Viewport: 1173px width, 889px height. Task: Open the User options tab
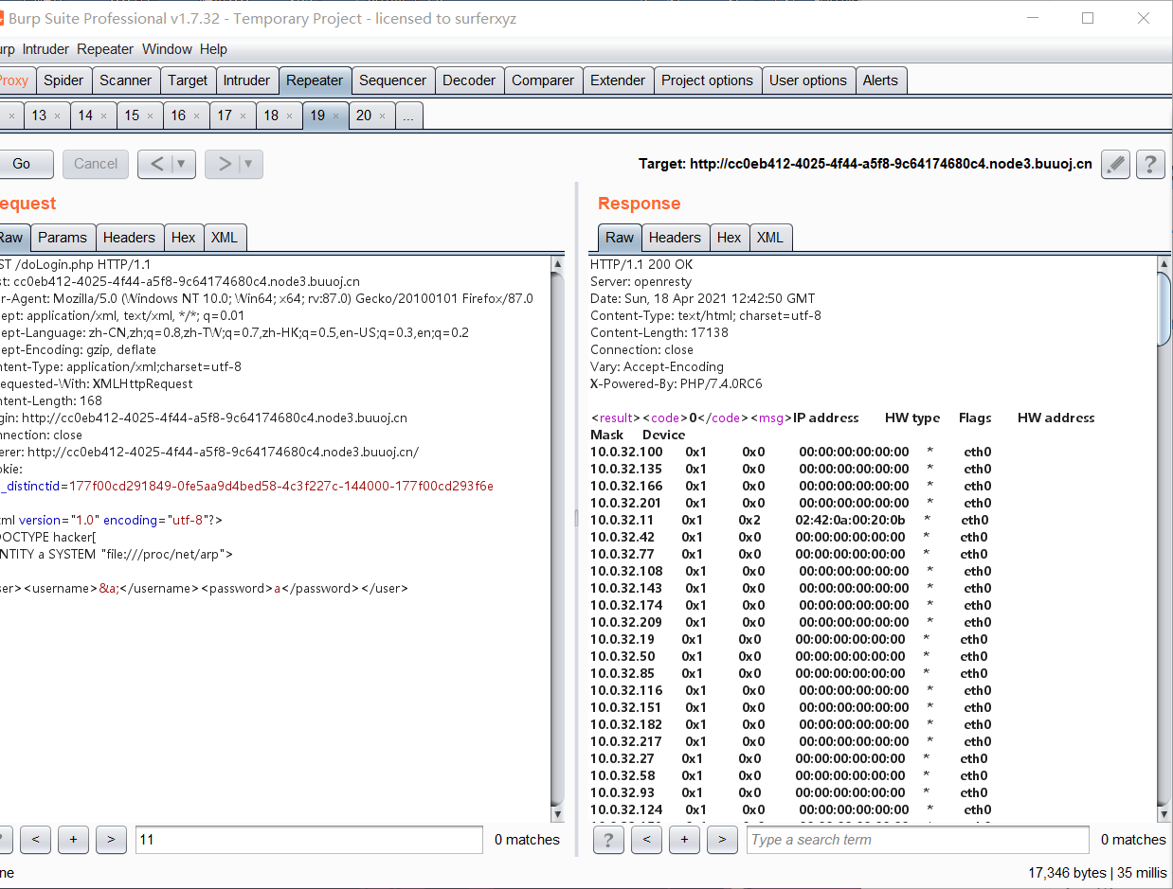(808, 80)
